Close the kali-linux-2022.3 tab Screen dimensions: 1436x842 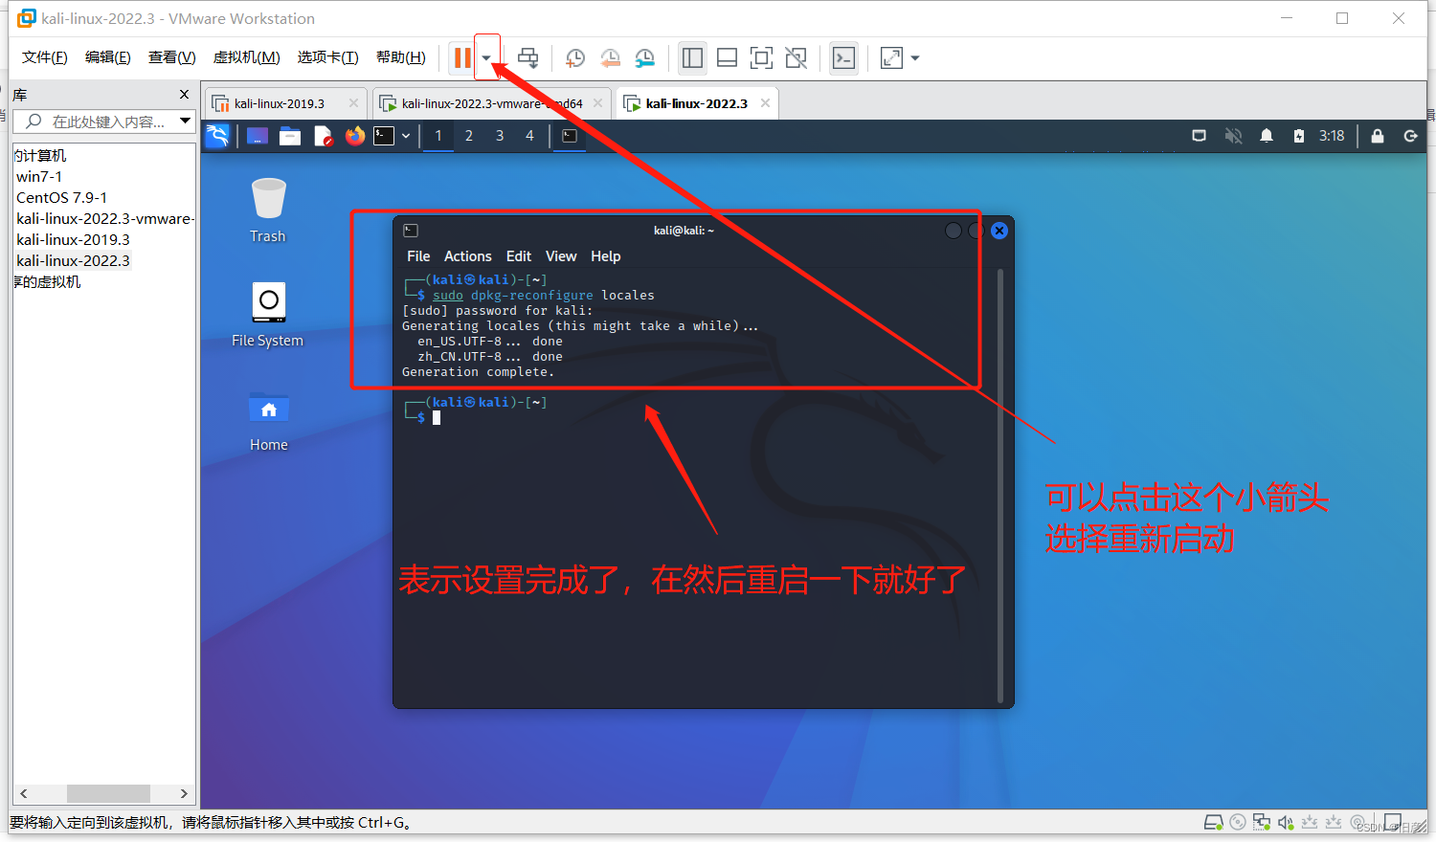tap(765, 103)
